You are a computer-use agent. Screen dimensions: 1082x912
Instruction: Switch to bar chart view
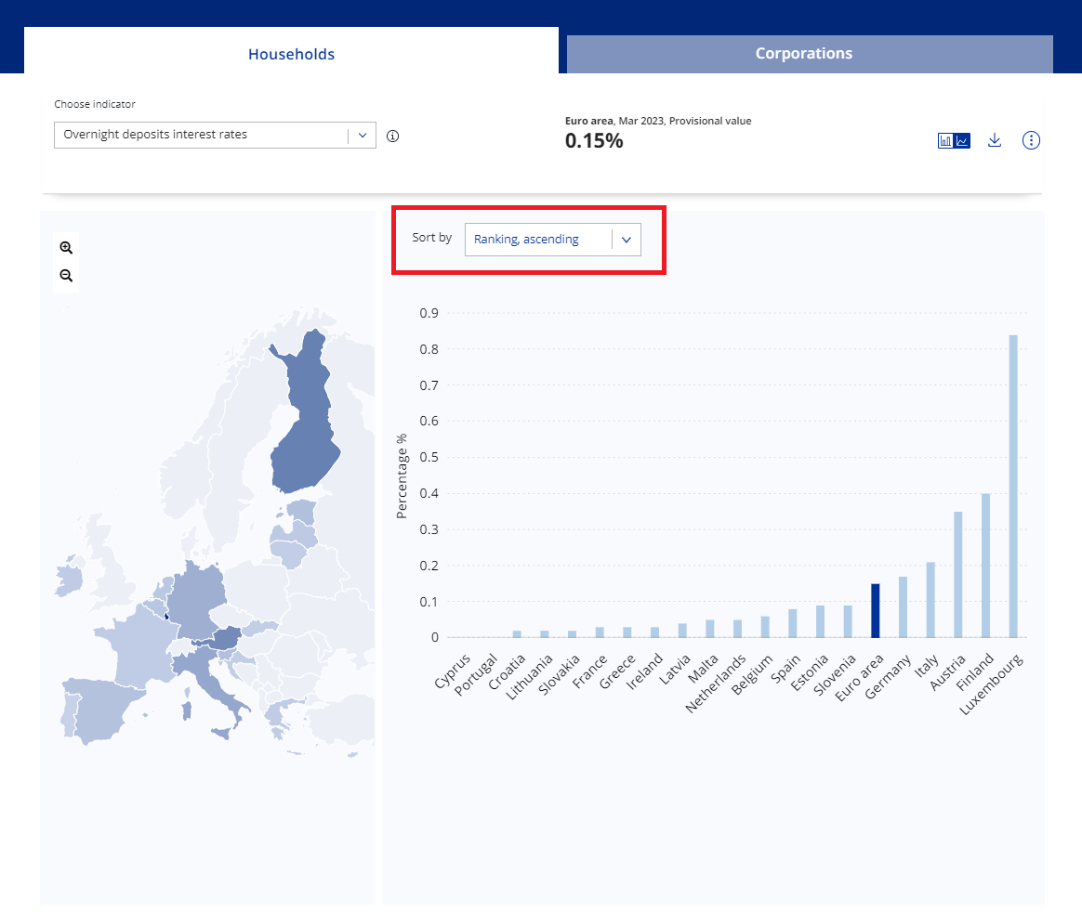[945, 141]
